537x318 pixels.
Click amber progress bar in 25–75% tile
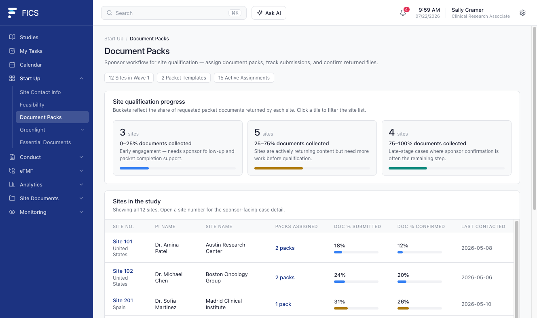pos(279,168)
